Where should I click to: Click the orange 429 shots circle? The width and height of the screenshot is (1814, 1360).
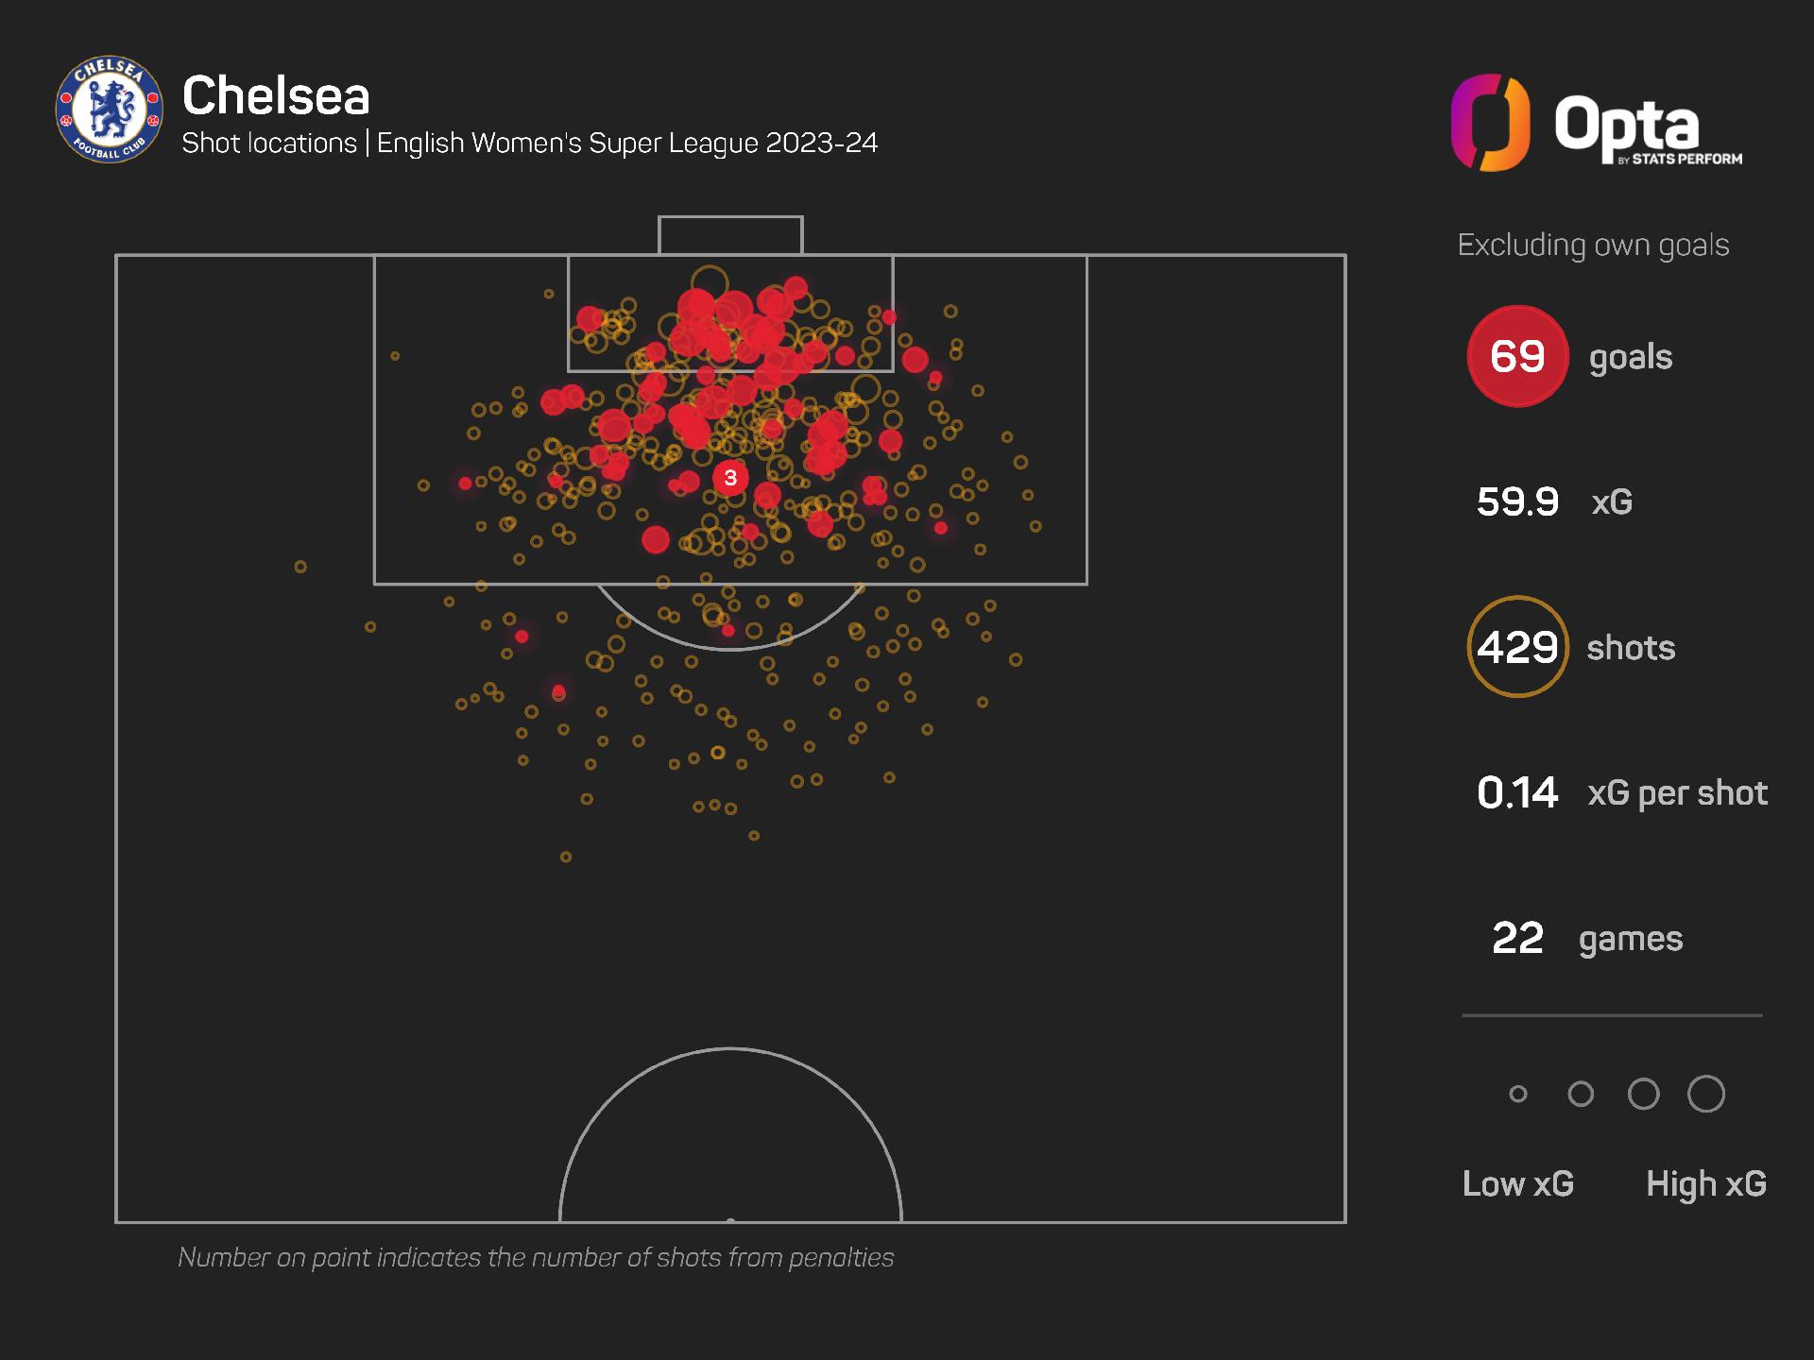[1517, 647]
